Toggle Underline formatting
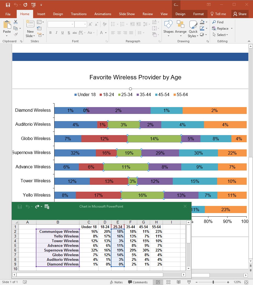 click(x=62, y=33)
